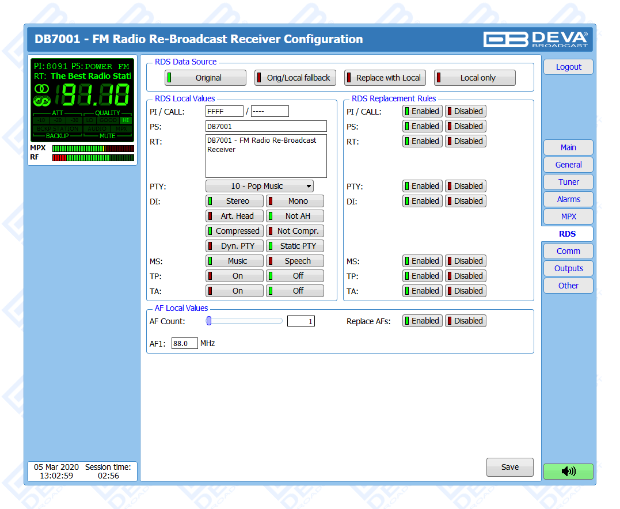Viewport: 620px width, 509px height.
Task: Click the AF Count slider handle
Action: point(210,321)
